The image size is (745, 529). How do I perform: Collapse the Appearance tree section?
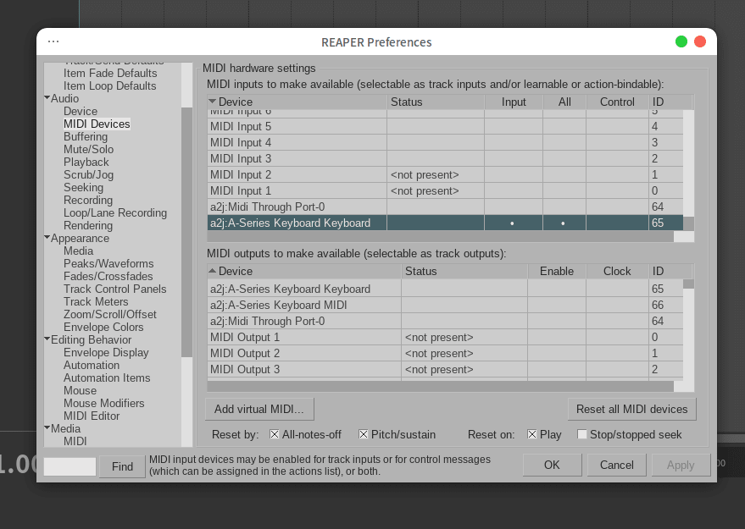point(47,238)
